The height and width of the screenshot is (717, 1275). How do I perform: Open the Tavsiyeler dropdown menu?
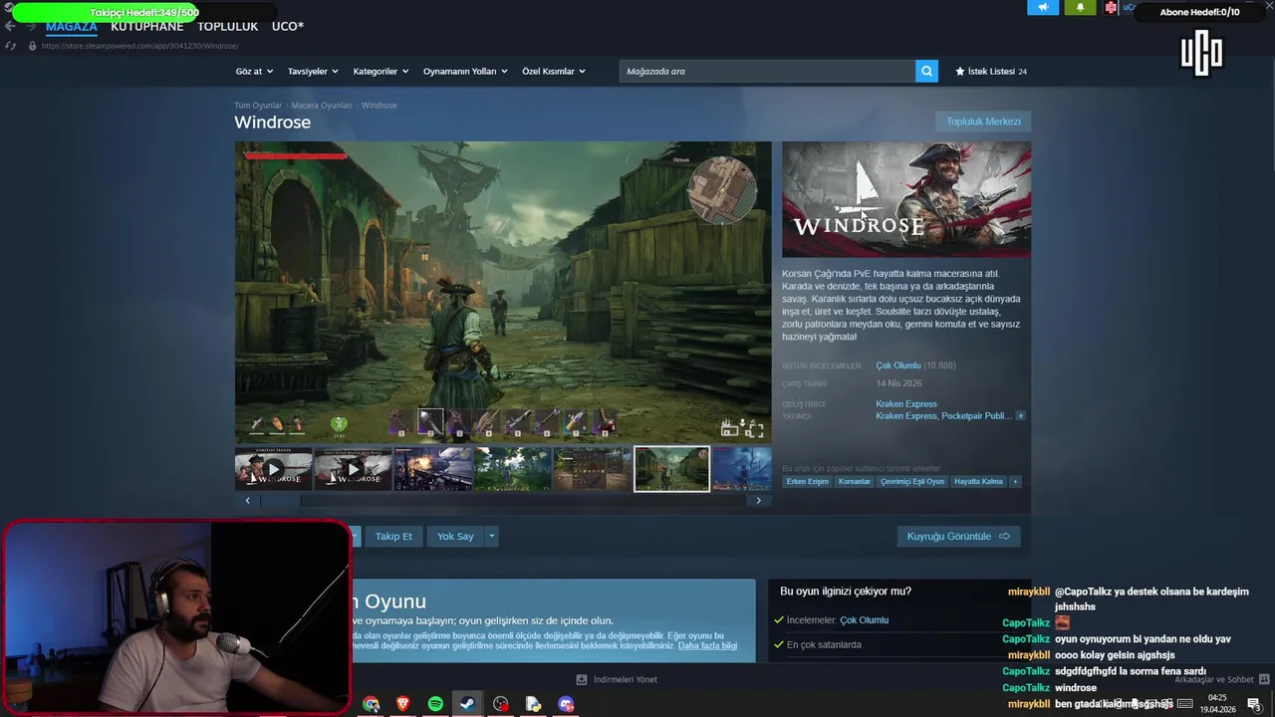pyautogui.click(x=313, y=72)
